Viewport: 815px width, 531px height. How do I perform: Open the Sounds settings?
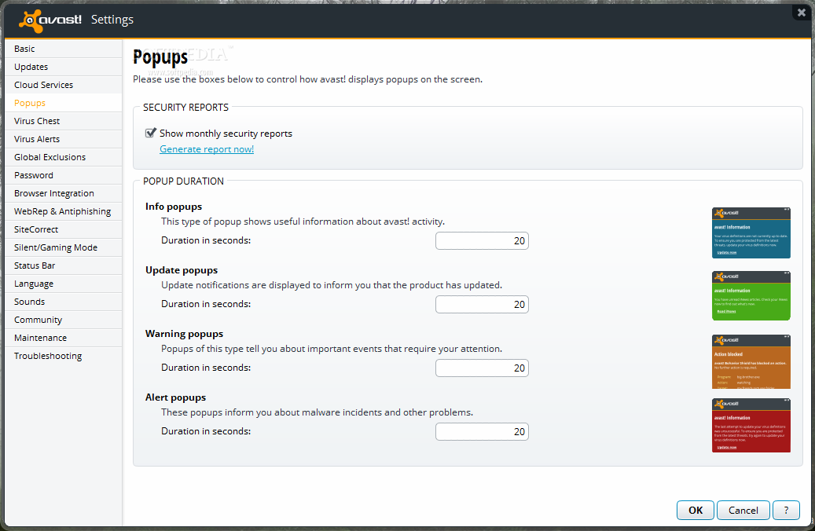[x=64, y=302]
